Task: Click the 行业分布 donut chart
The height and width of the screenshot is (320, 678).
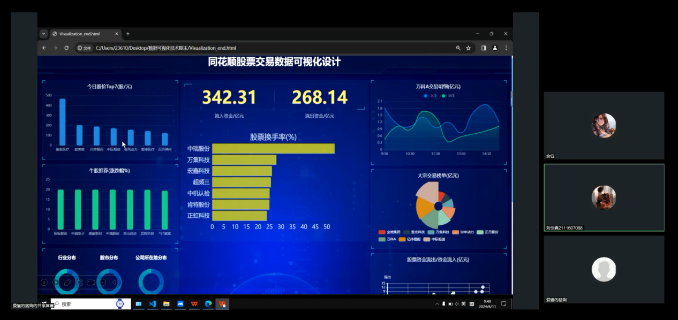Action: click(x=67, y=281)
